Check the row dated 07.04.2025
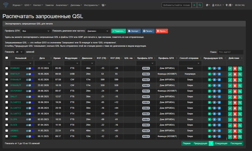252x151 pixels. pos(7,125)
